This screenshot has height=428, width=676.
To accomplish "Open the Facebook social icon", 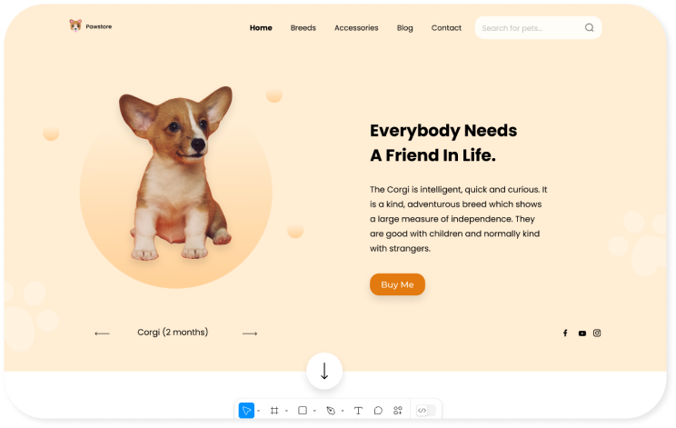I will click(x=565, y=333).
